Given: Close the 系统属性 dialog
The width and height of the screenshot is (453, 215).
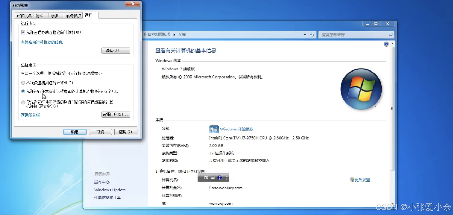Looking at the screenshot, I should click(x=133, y=4).
